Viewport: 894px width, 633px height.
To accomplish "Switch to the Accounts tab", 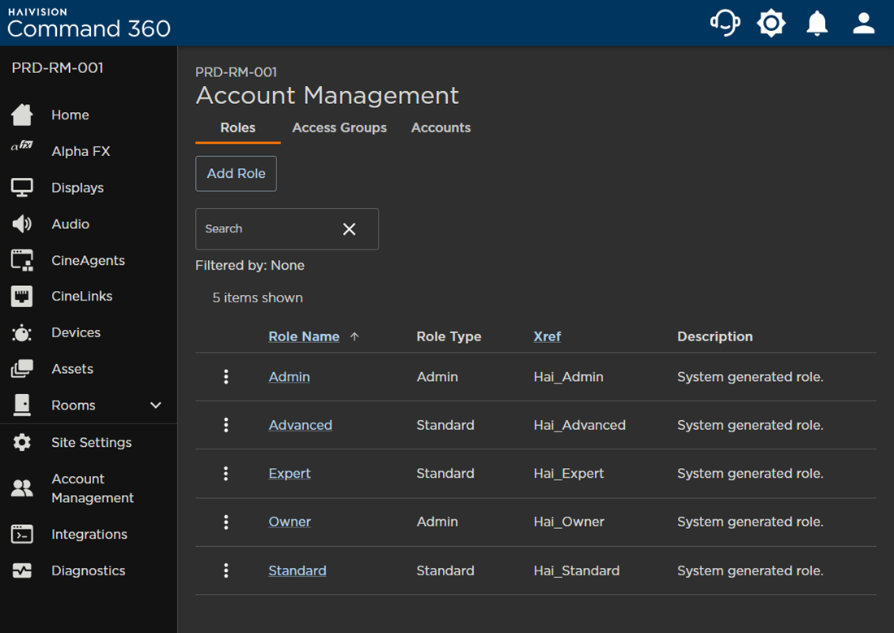I will [x=440, y=128].
